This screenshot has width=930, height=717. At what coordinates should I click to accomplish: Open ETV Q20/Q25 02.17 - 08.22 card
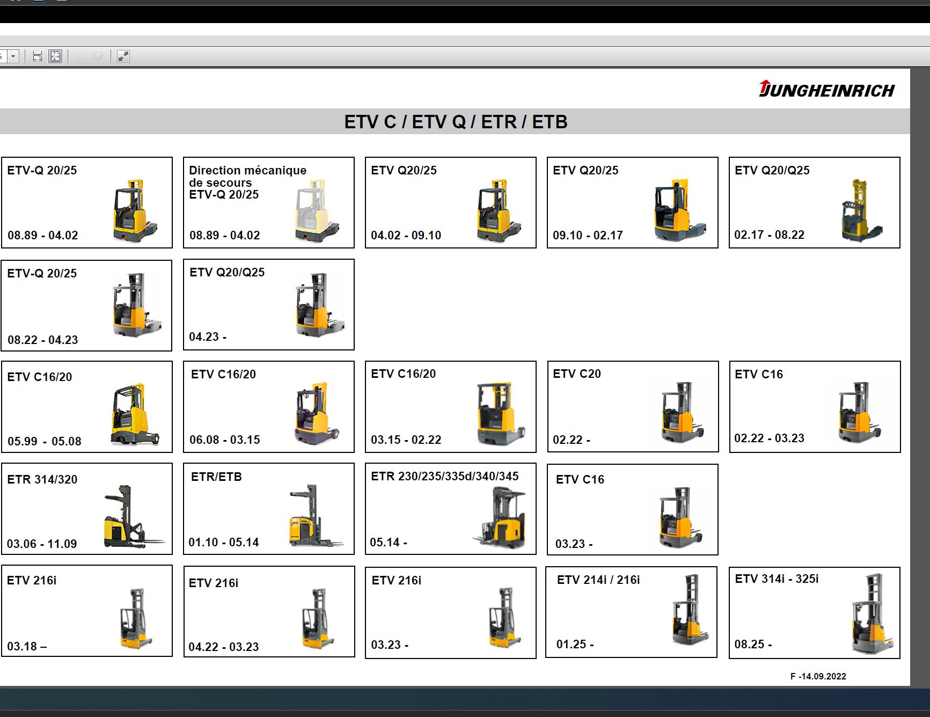coord(815,202)
